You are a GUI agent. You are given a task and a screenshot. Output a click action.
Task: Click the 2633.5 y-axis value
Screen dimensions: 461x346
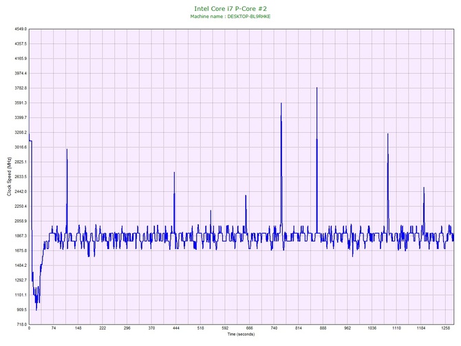(x=21, y=177)
